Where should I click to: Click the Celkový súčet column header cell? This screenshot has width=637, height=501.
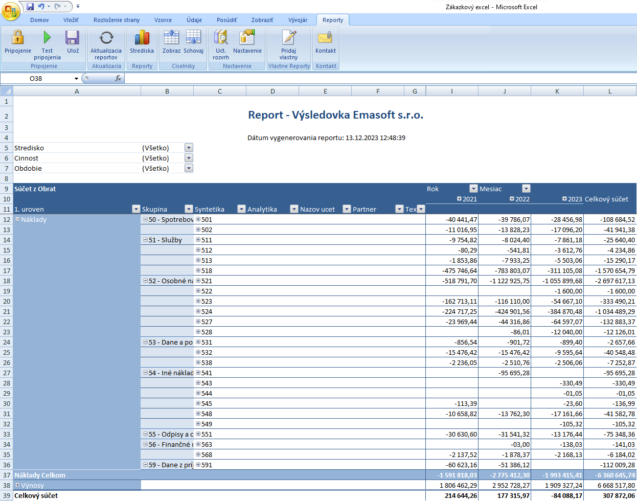610,199
